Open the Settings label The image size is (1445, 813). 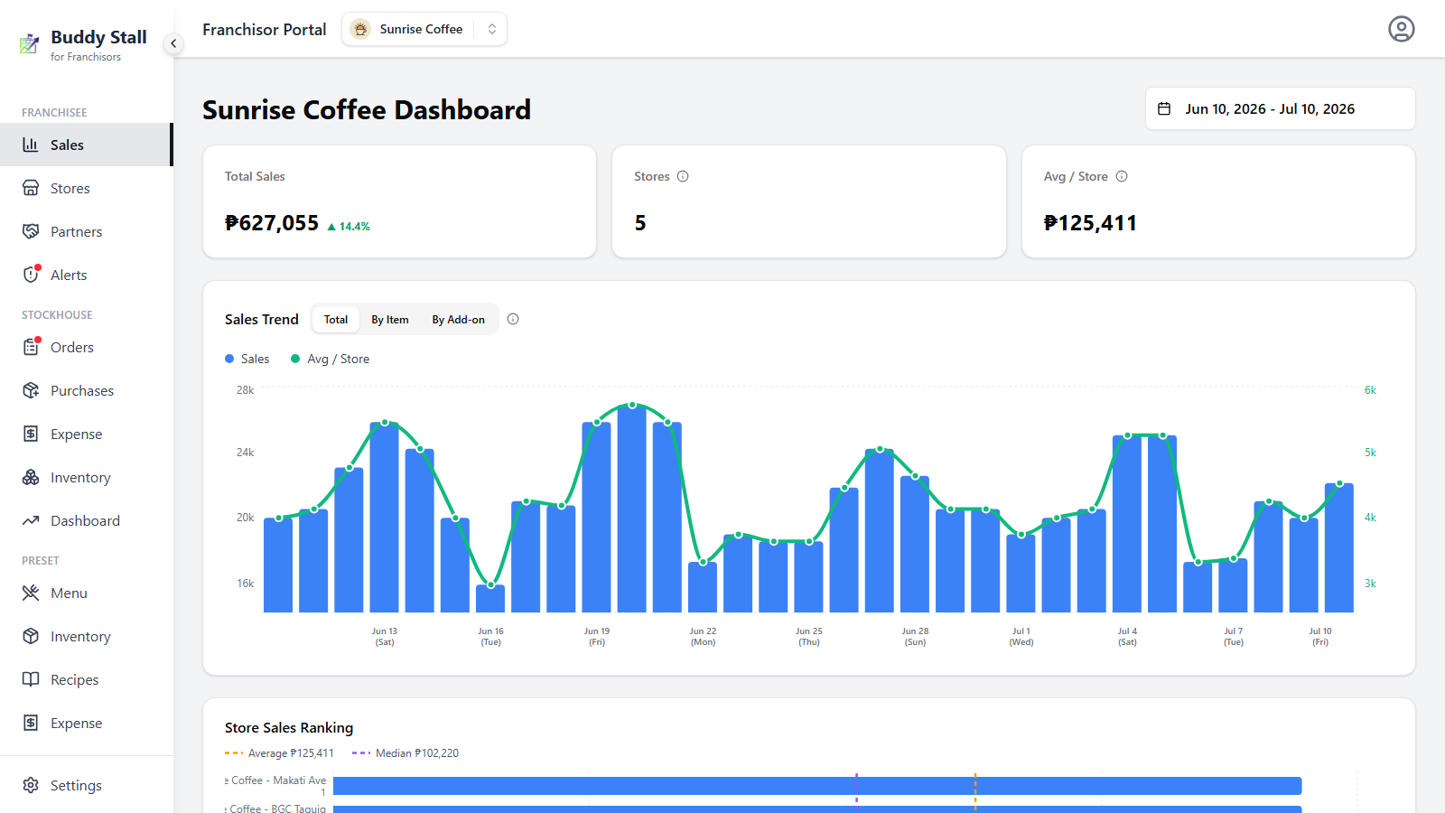(x=76, y=785)
